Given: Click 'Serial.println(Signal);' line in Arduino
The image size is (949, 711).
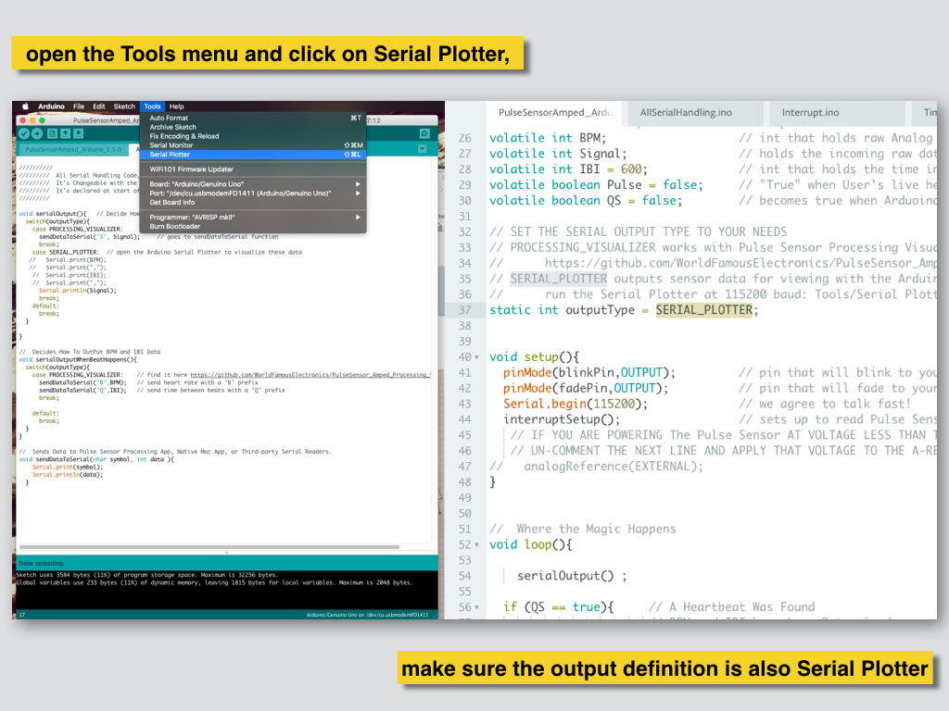Looking at the screenshot, I should [78, 291].
